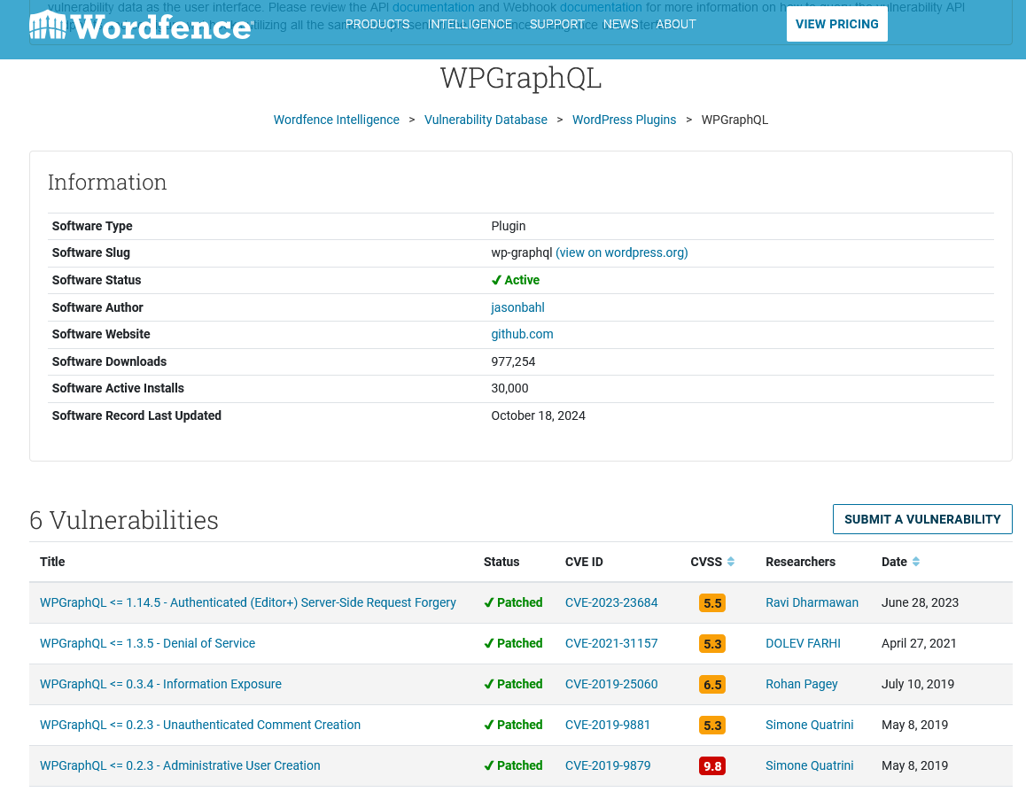Click the July 10, 2019 date cell

pos(917,684)
